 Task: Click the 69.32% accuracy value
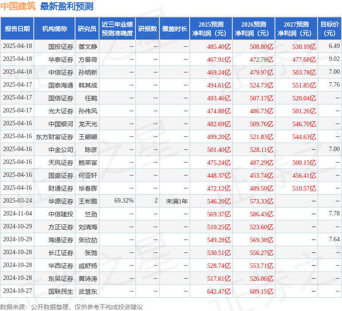(x=124, y=201)
